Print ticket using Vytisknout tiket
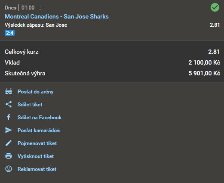224x183 pixels. [36, 156]
